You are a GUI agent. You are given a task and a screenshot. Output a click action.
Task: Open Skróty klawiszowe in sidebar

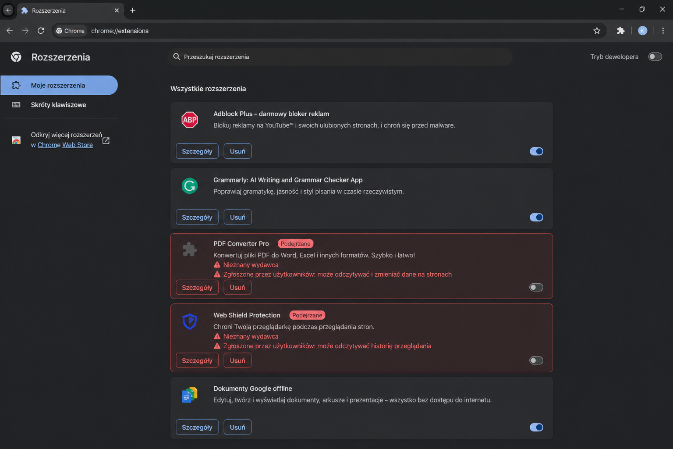[x=59, y=105]
